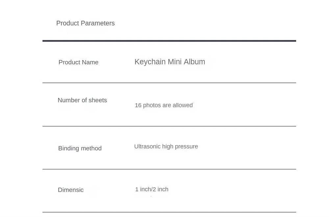329x217 pixels.
Task: Click the word "Ultrasonic"
Action: click(147, 146)
